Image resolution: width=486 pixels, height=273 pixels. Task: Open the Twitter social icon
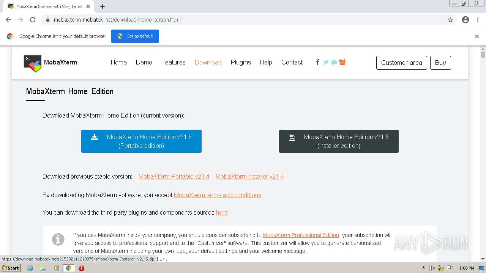[326, 62]
